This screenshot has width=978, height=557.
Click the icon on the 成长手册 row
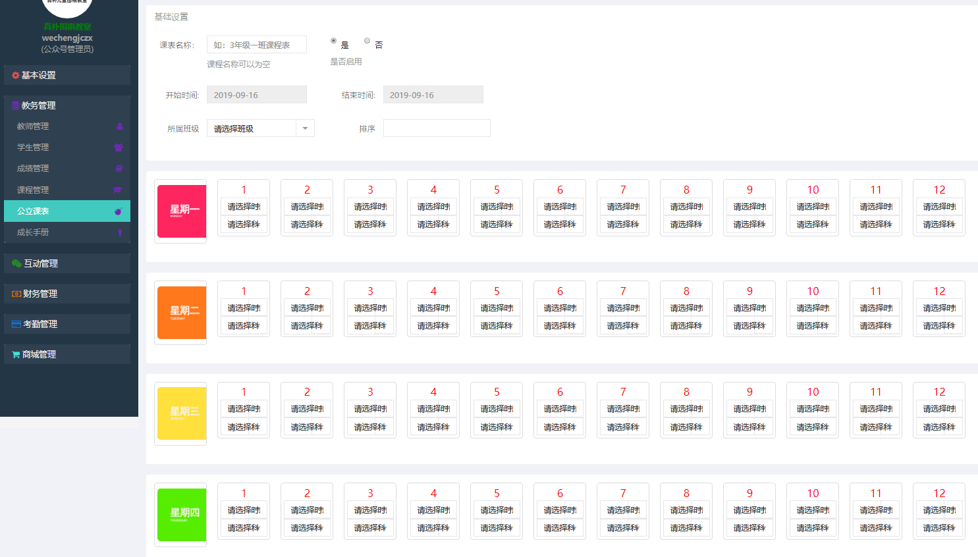coord(120,232)
